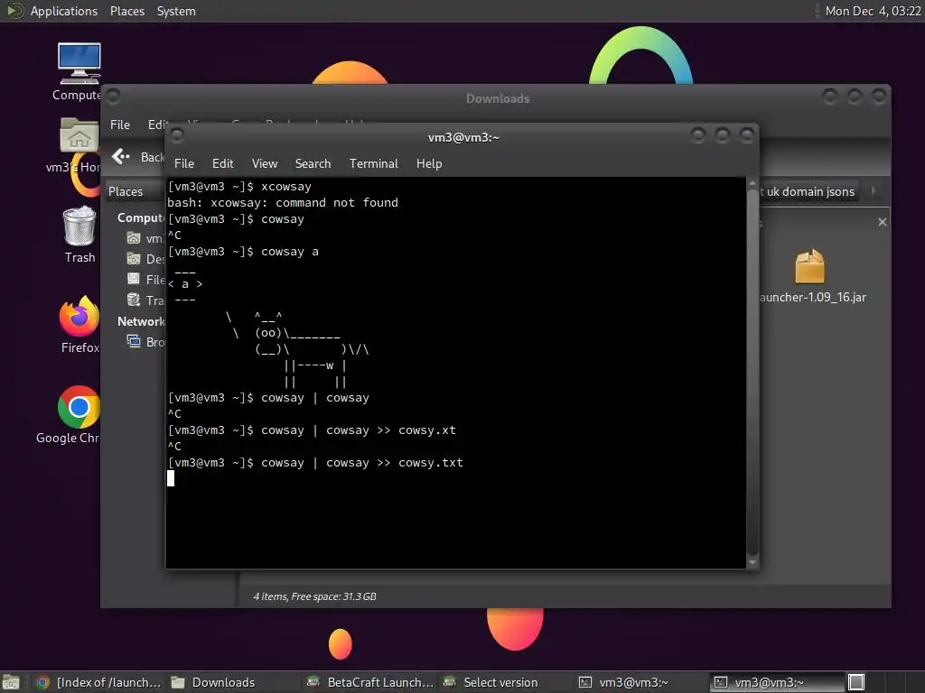
Task: Click the Trash icon in Downloads sidebar
Action: pyautogui.click(x=134, y=300)
